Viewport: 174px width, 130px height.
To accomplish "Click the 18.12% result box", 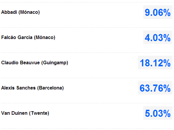I will pyautogui.click(x=155, y=63).
